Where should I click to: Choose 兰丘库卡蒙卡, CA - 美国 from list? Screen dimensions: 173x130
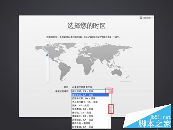pyautogui.click(x=90, y=102)
